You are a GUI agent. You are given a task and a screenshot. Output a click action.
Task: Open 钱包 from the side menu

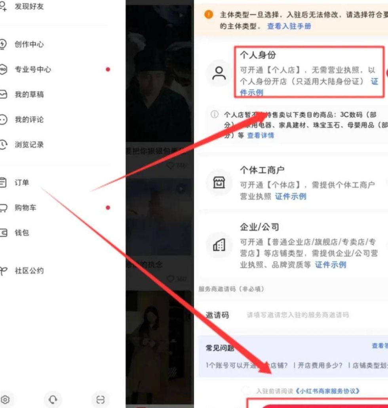(x=22, y=233)
